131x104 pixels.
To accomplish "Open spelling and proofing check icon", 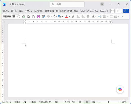I will [25, 102].
